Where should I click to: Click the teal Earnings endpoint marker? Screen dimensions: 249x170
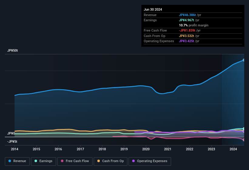pyautogui.click(x=244, y=129)
